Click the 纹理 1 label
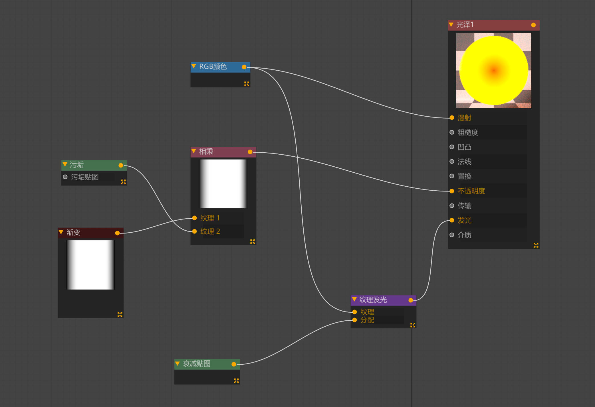Image resolution: width=595 pixels, height=407 pixels. point(210,218)
